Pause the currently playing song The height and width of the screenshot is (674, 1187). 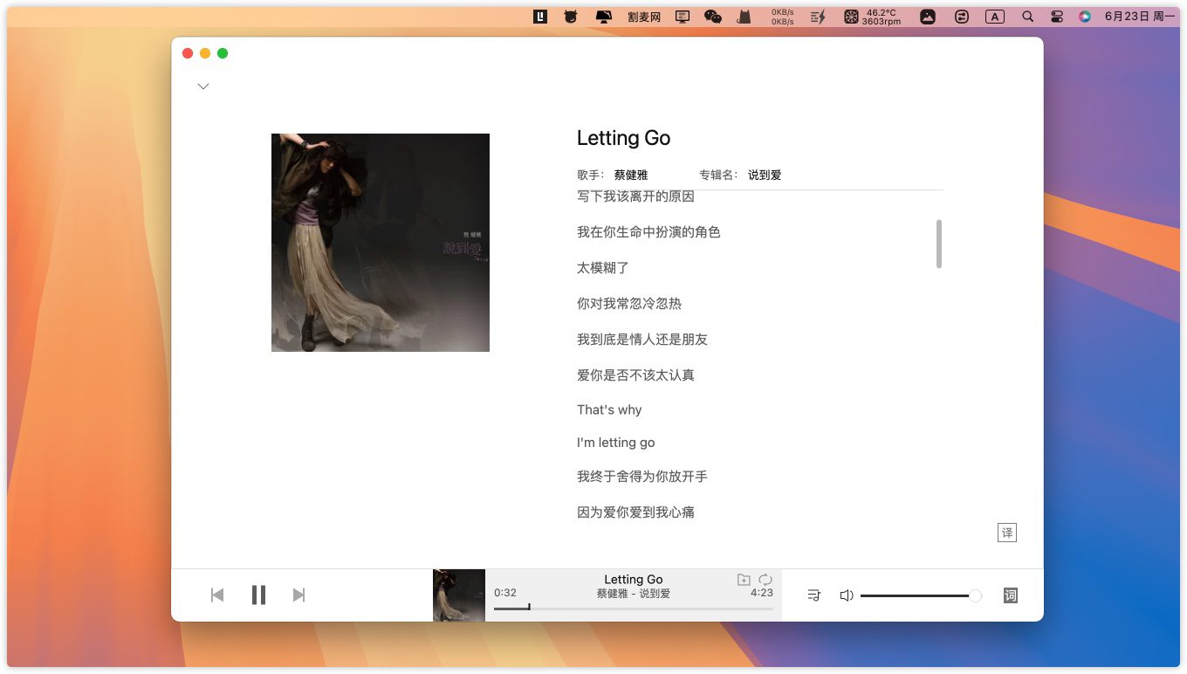coord(258,595)
